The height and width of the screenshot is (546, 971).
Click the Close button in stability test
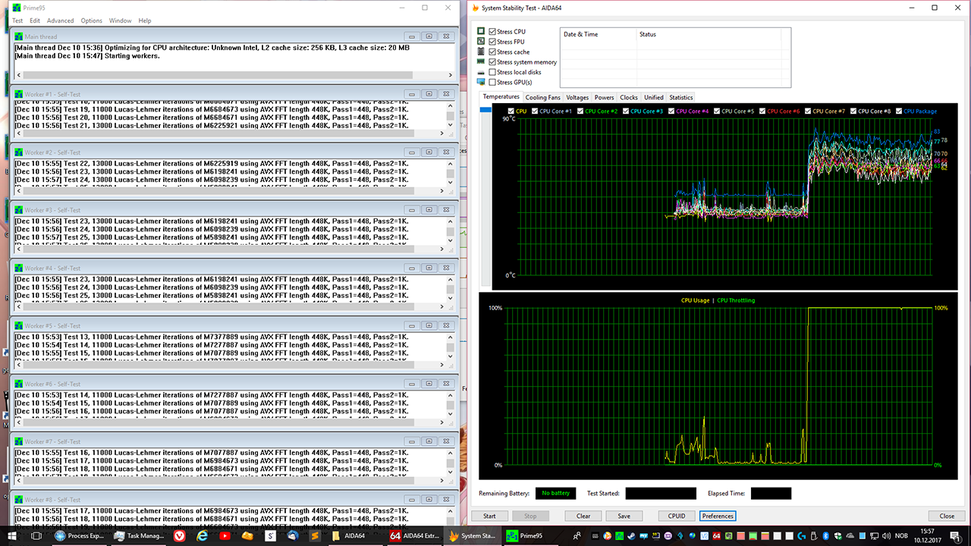pyautogui.click(x=947, y=516)
